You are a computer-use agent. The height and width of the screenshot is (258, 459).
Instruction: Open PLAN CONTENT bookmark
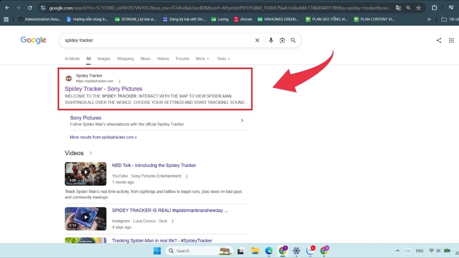pyautogui.click(x=374, y=19)
